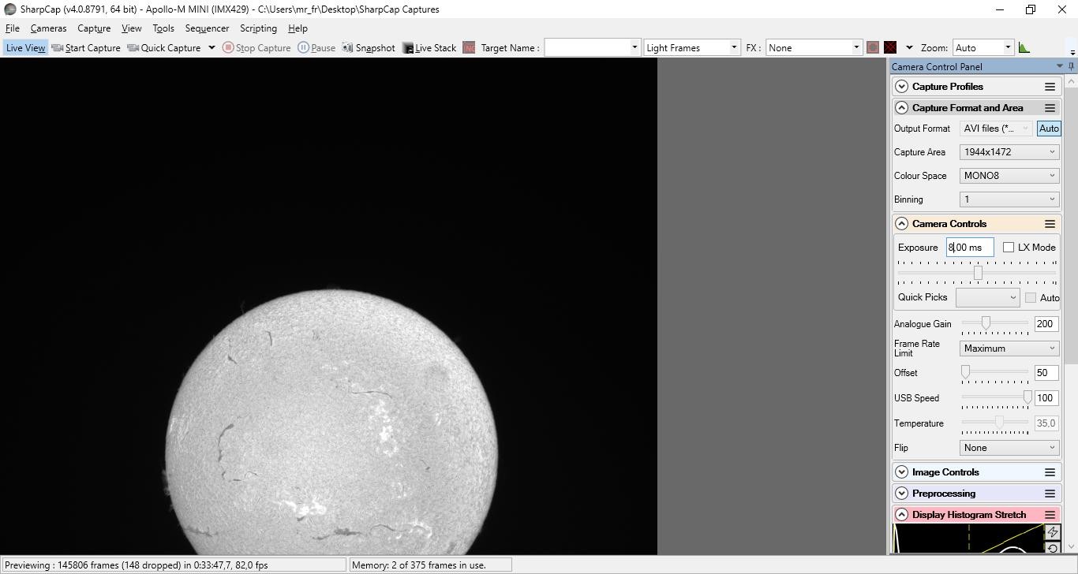
Task: Expand the Preprocessing section
Action: [x=902, y=494]
